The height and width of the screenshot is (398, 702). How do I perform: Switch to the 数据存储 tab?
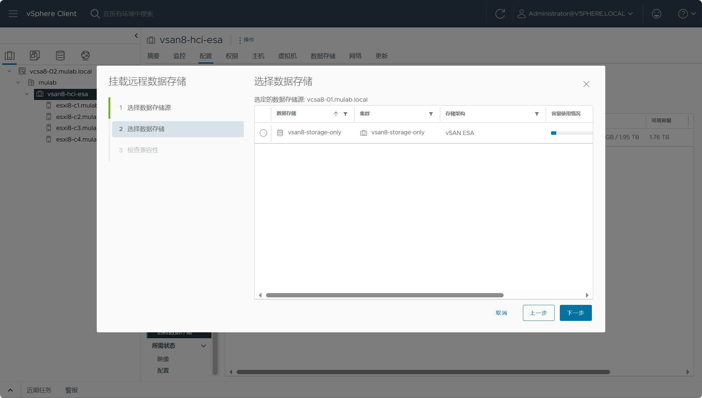[323, 56]
